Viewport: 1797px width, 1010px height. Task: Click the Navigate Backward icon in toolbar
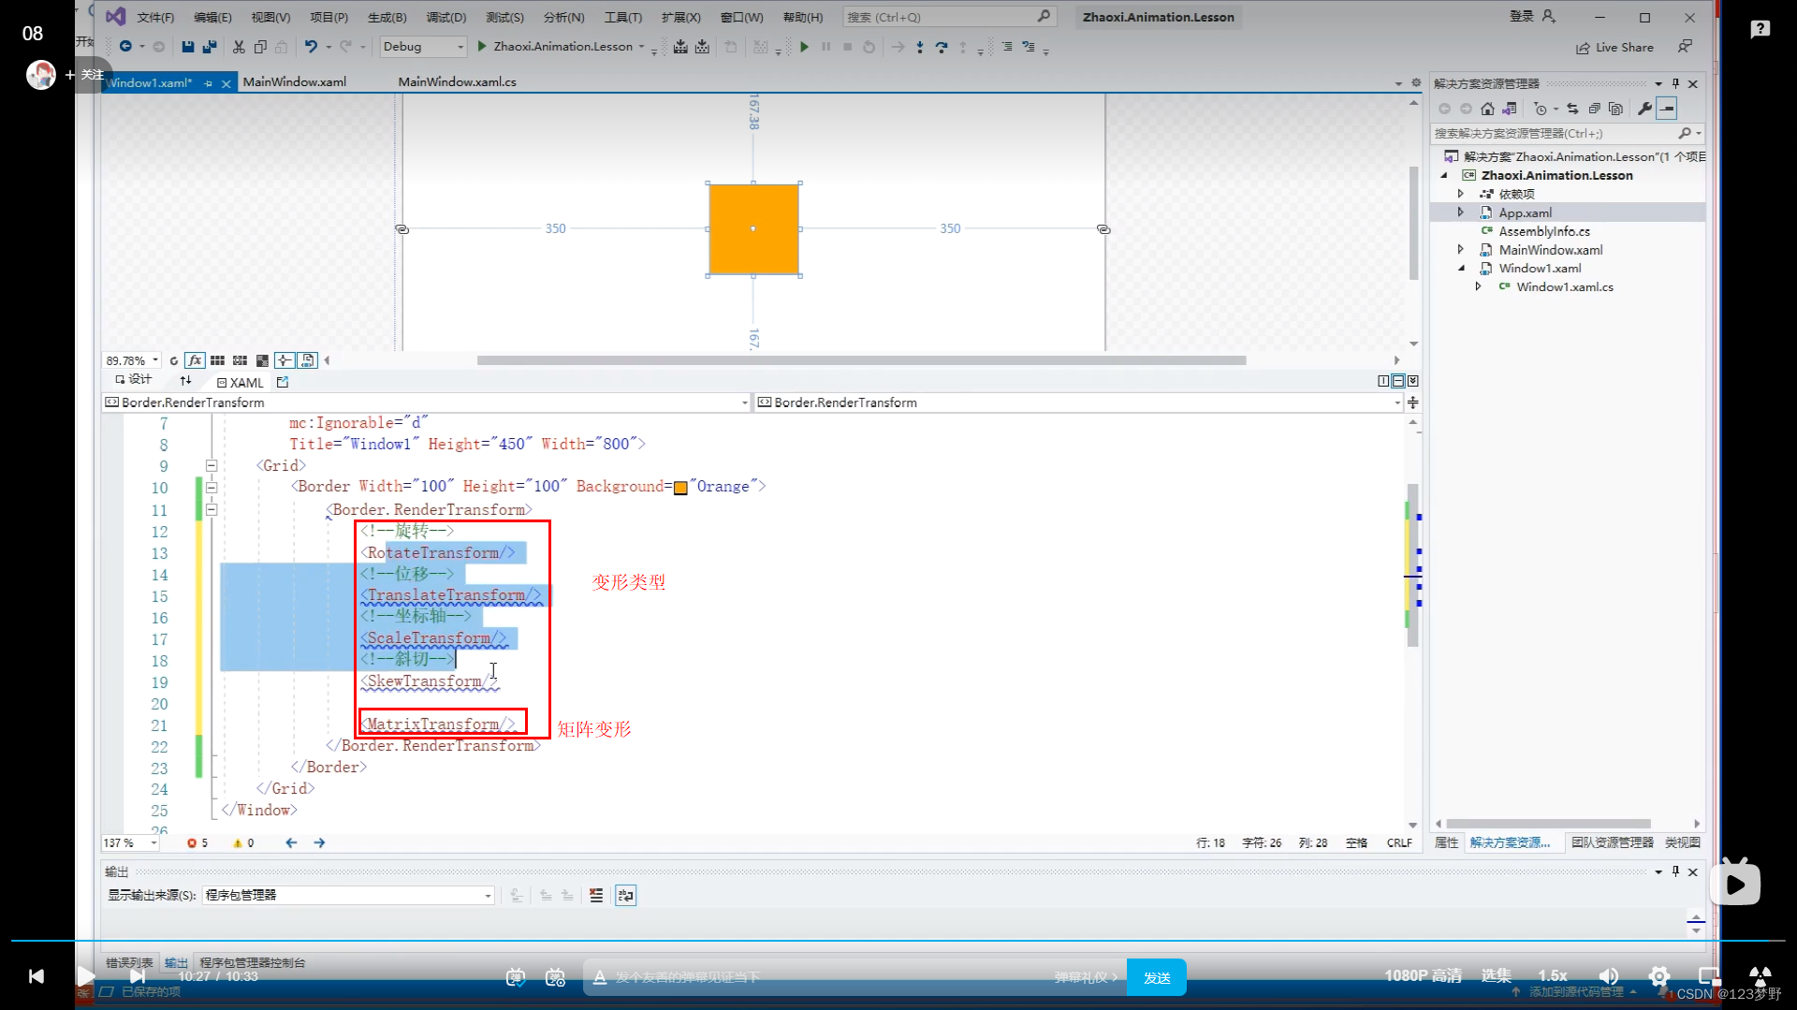tap(125, 47)
